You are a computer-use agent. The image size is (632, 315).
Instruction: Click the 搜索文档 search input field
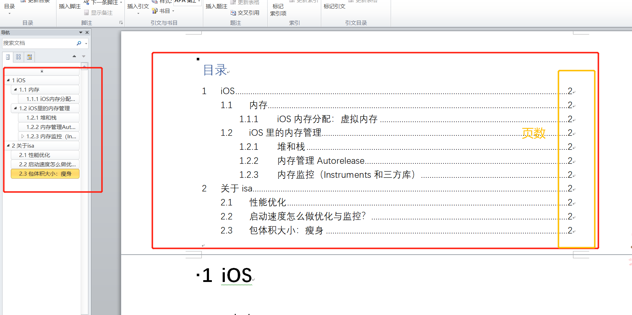point(38,43)
